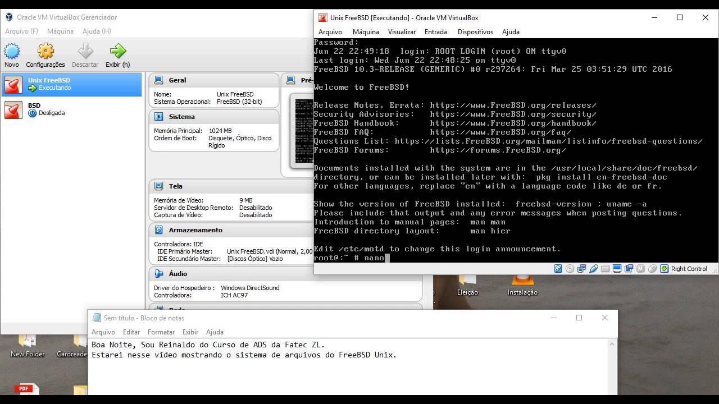Click the Bloco de notas title bar icon

(x=97, y=318)
